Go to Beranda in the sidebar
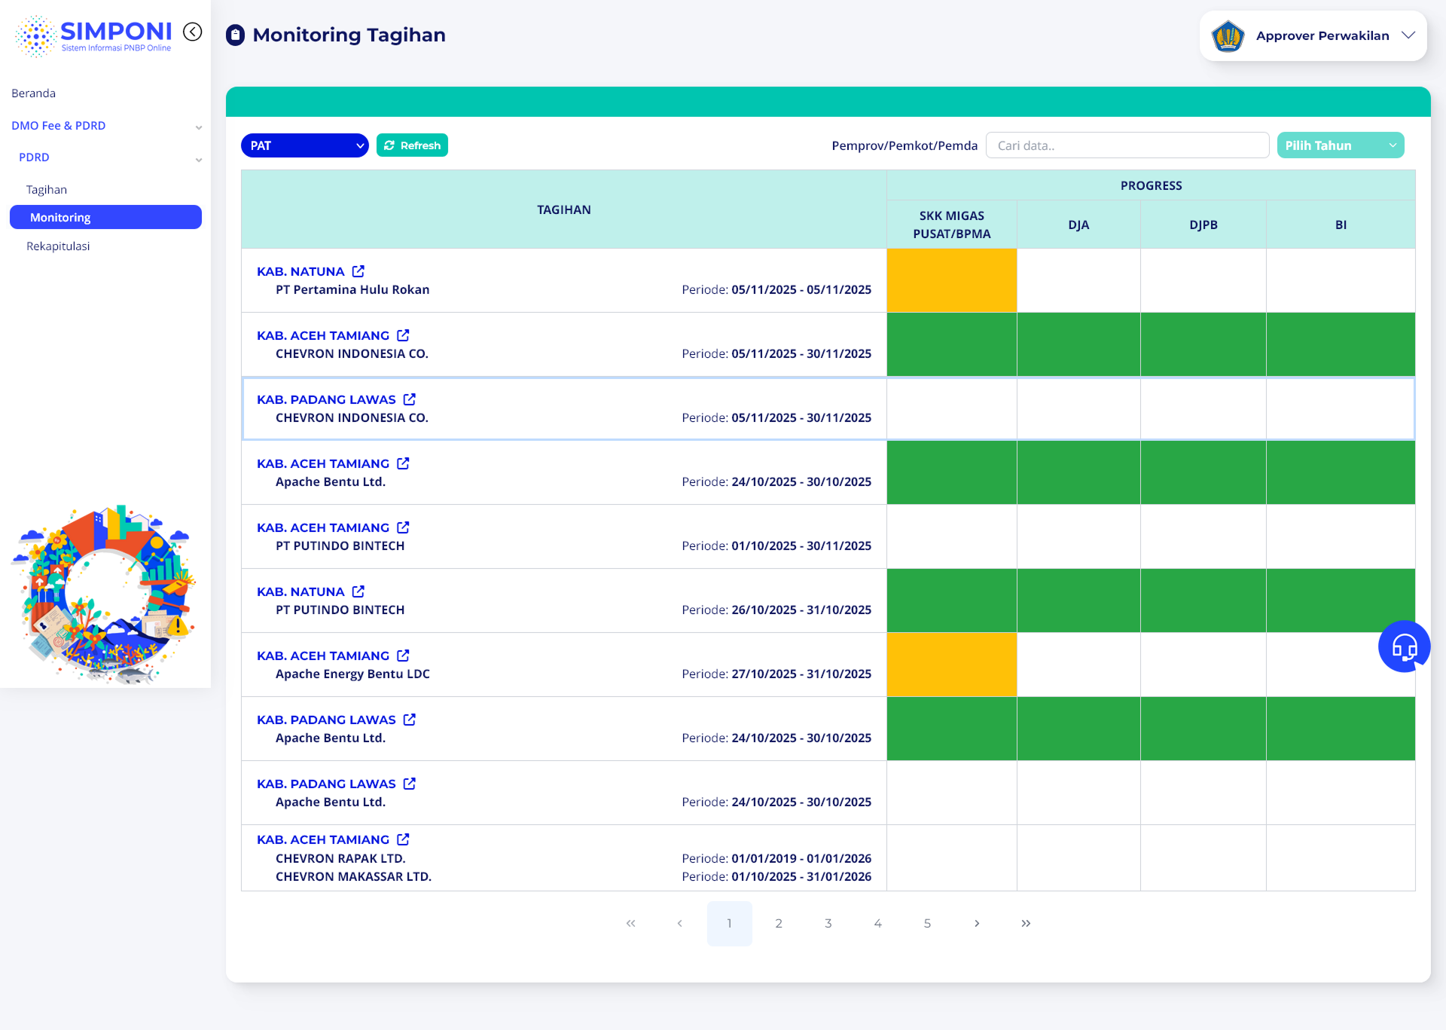Viewport: 1446px width, 1030px height. (34, 93)
